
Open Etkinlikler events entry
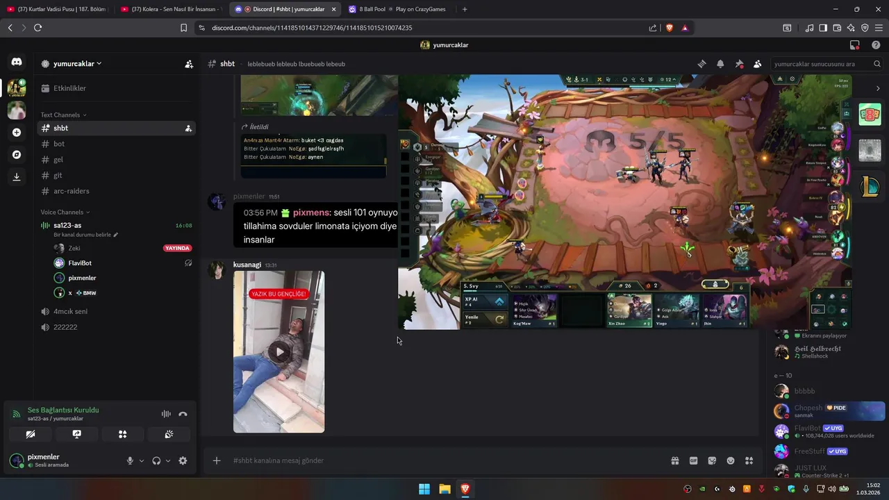116,88
